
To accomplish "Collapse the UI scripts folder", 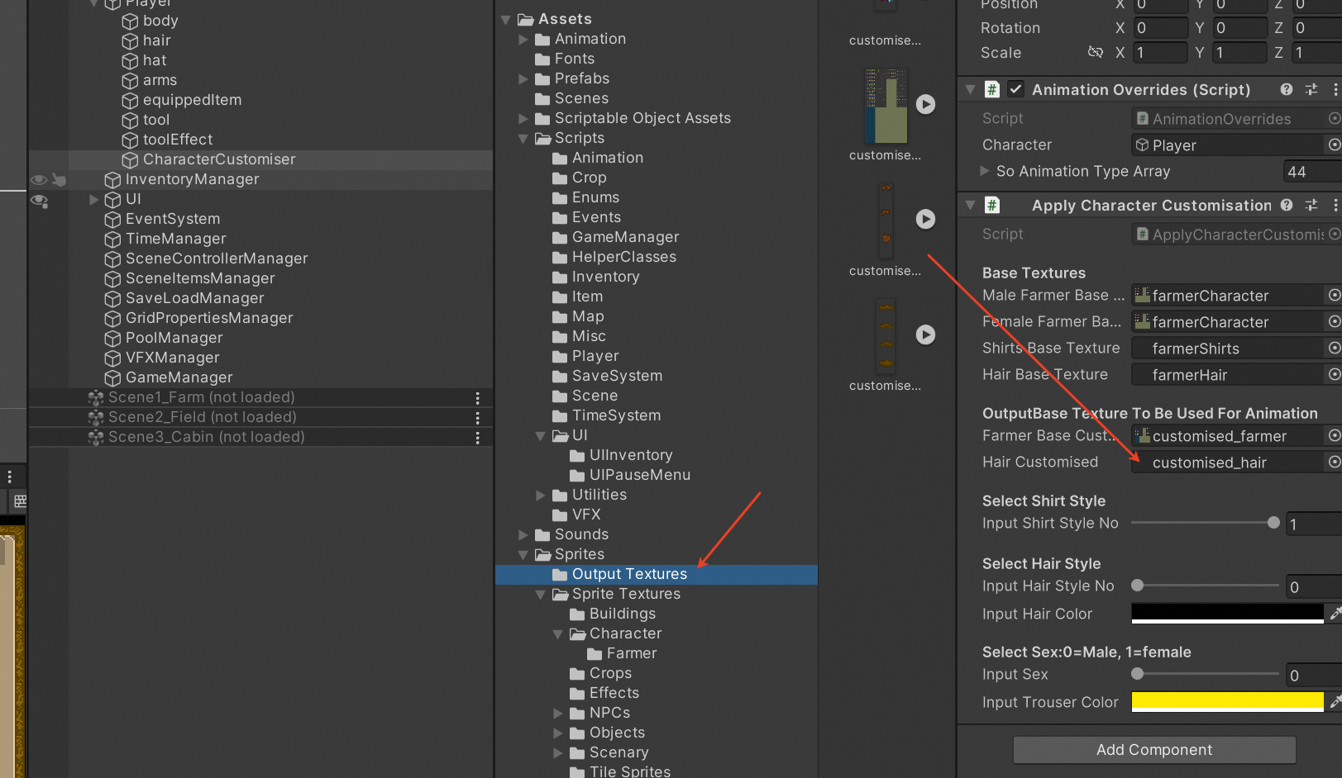I will (540, 435).
